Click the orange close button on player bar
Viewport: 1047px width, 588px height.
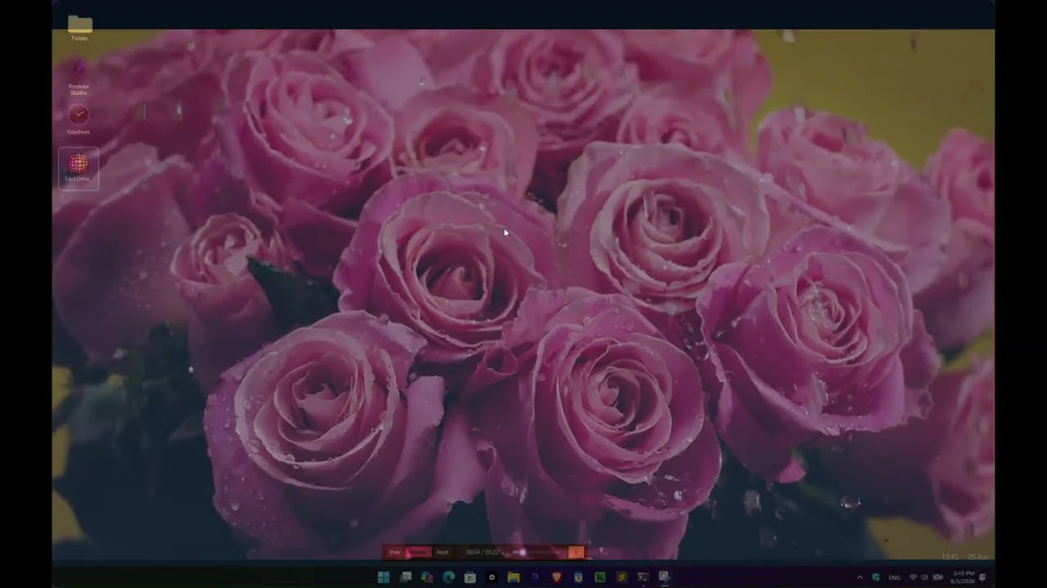576,552
